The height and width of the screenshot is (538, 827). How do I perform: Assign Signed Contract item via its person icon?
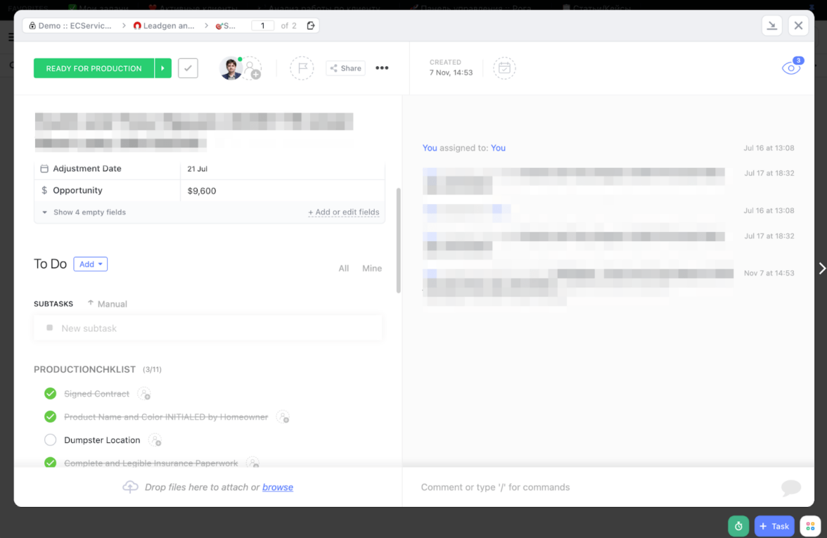coord(144,394)
